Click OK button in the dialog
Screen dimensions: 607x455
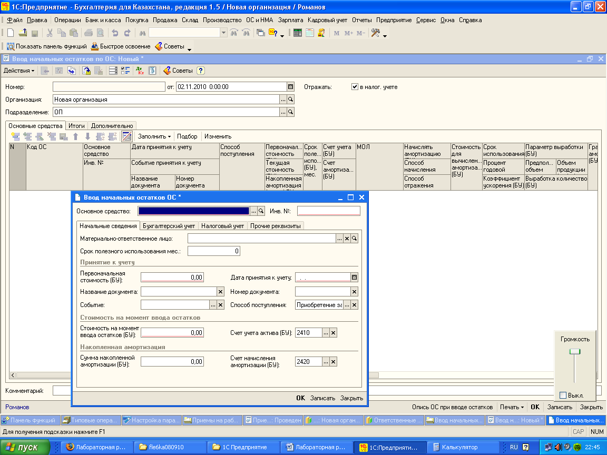[301, 398]
